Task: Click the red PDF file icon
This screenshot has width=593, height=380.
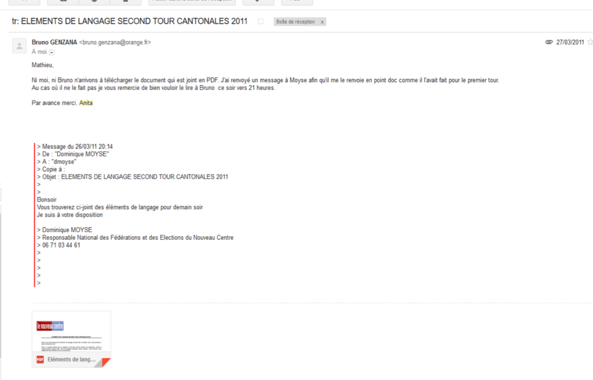Action: pyautogui.click(x=40, y=360)
